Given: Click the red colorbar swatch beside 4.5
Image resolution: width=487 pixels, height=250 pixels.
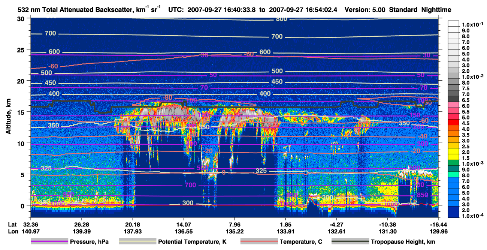Looking at the screenshot, I should (x=453, y=123).
